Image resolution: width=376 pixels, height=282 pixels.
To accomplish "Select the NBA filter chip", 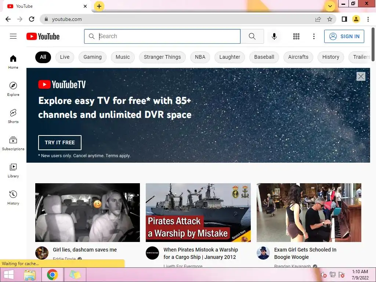I will tap(200, 57).
